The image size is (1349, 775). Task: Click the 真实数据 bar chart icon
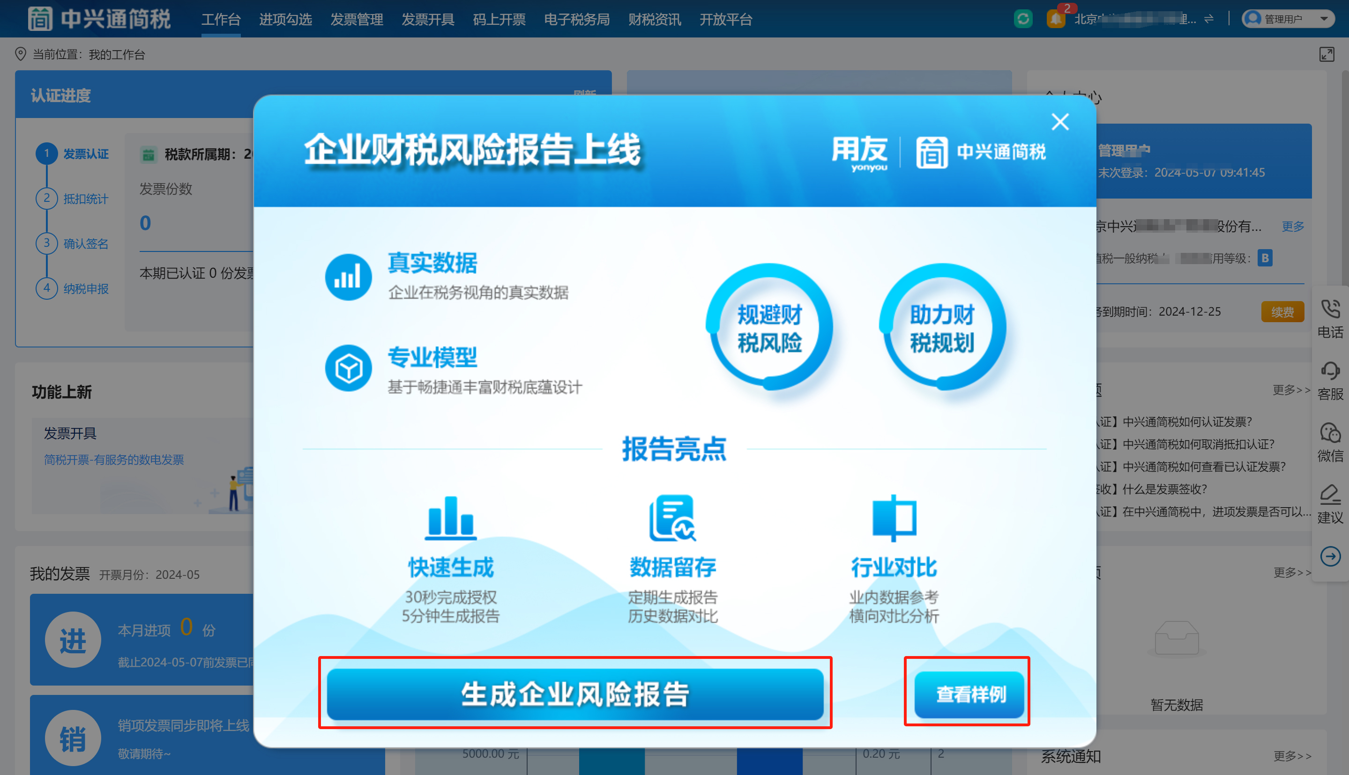pos(348,277)
